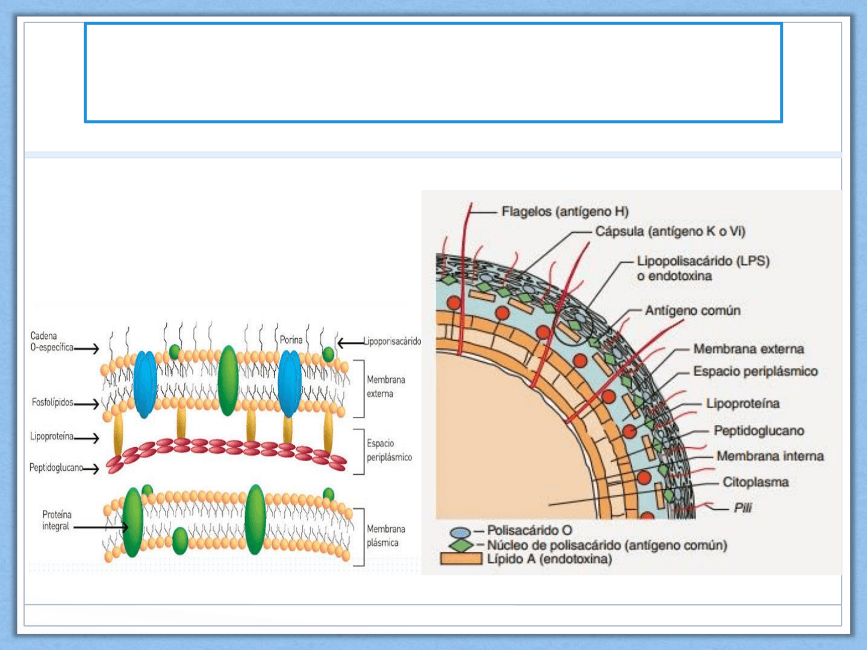Select the "Antígeno común" label

pyautogui.click(x=692, y=311)
